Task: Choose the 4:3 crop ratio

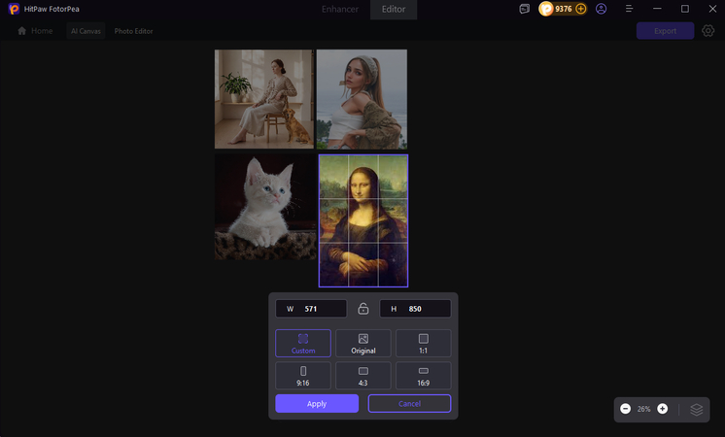Action: pos(363,376)
